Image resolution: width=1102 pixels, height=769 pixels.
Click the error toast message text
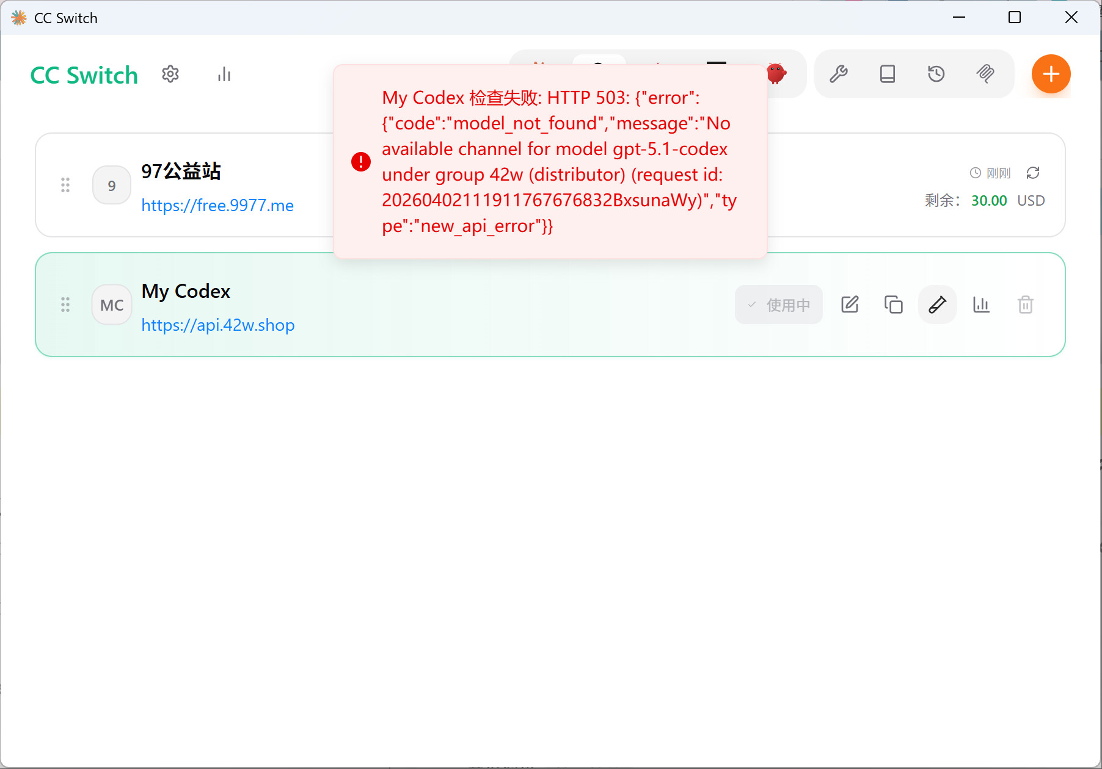[559, 162]
